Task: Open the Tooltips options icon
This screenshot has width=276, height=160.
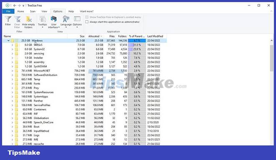Action: tap(42, 19)
